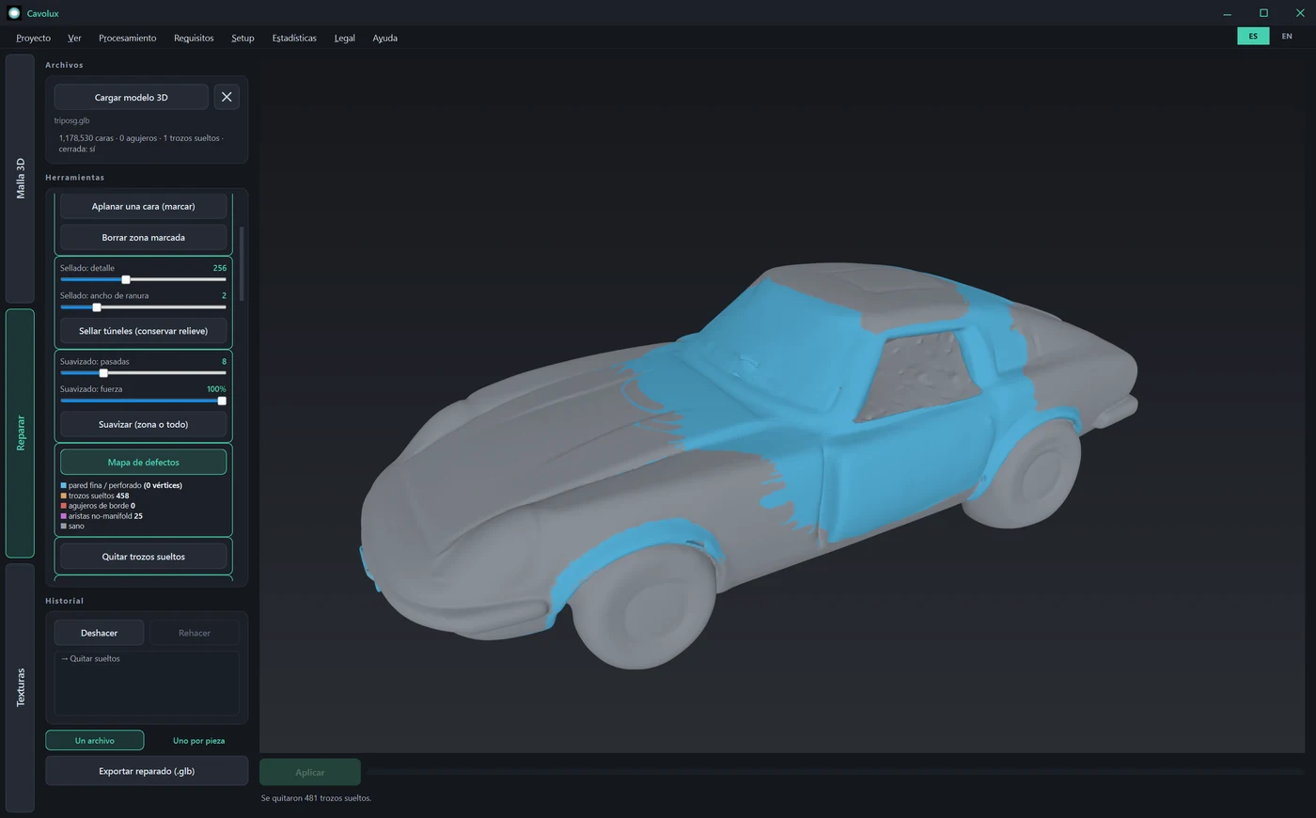Viewport: 1316px width, 818px height.
Task: Click the Aplicar button
Action: click(x=310, y=772)
